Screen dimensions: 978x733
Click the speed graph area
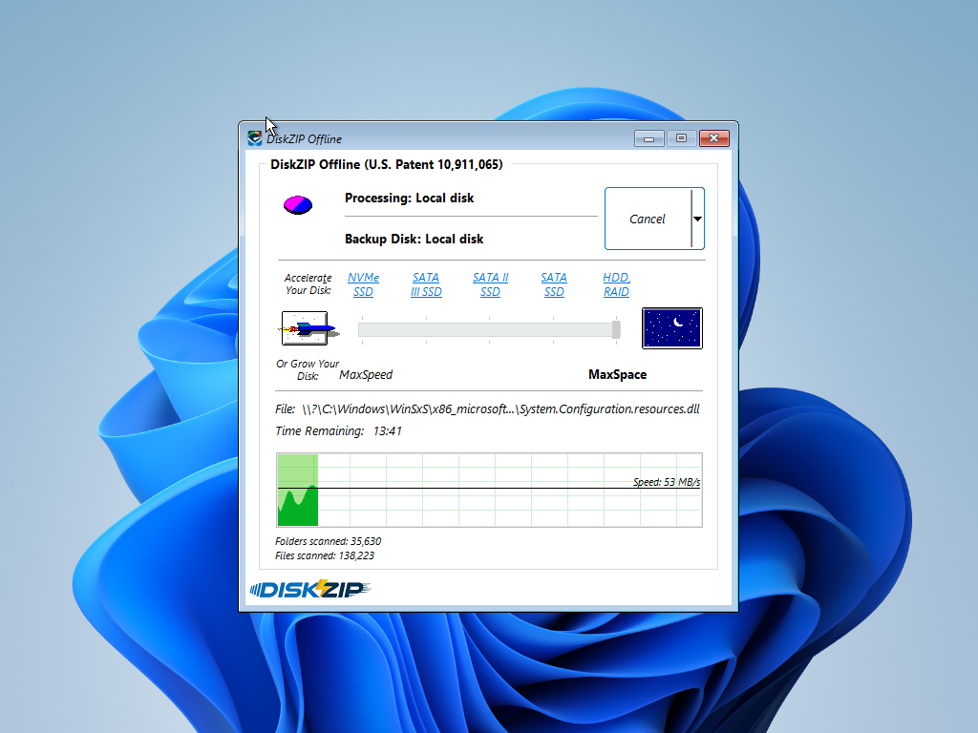click(489, 490)
